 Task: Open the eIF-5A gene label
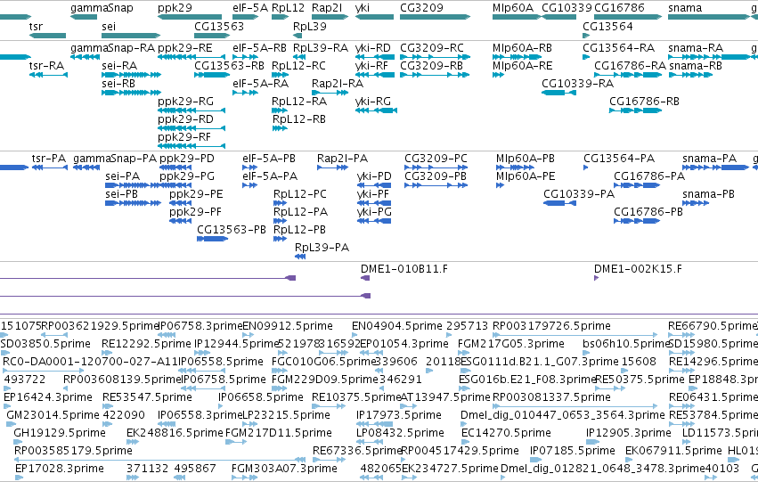point(250,8)
